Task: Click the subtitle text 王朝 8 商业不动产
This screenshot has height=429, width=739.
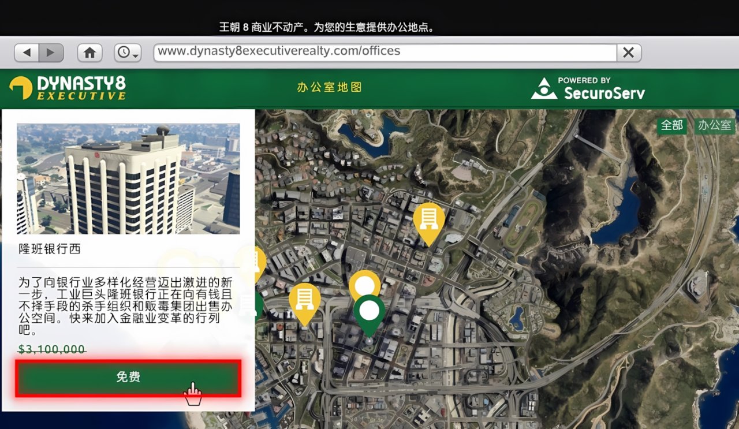Action: (x=265, y=27)
